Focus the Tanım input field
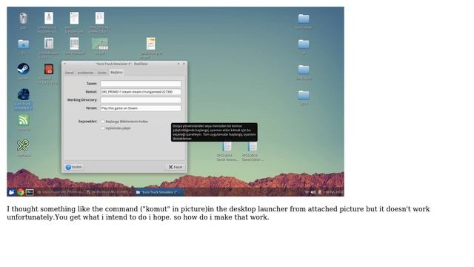The image size is (474, 267). pos(141,84)
